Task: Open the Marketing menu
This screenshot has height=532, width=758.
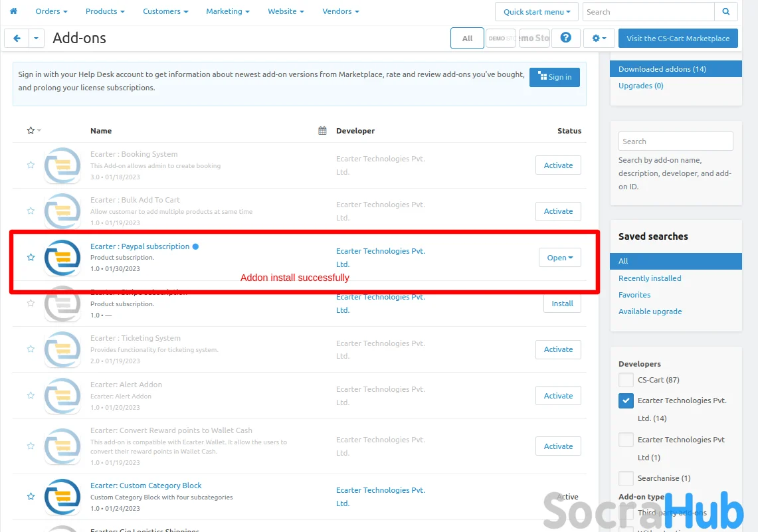Action: coord(228,11)
